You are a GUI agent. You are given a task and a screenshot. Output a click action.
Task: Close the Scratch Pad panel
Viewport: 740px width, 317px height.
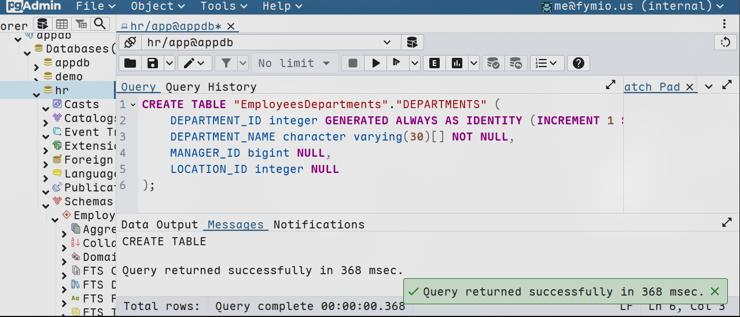(x=689, y=87)
